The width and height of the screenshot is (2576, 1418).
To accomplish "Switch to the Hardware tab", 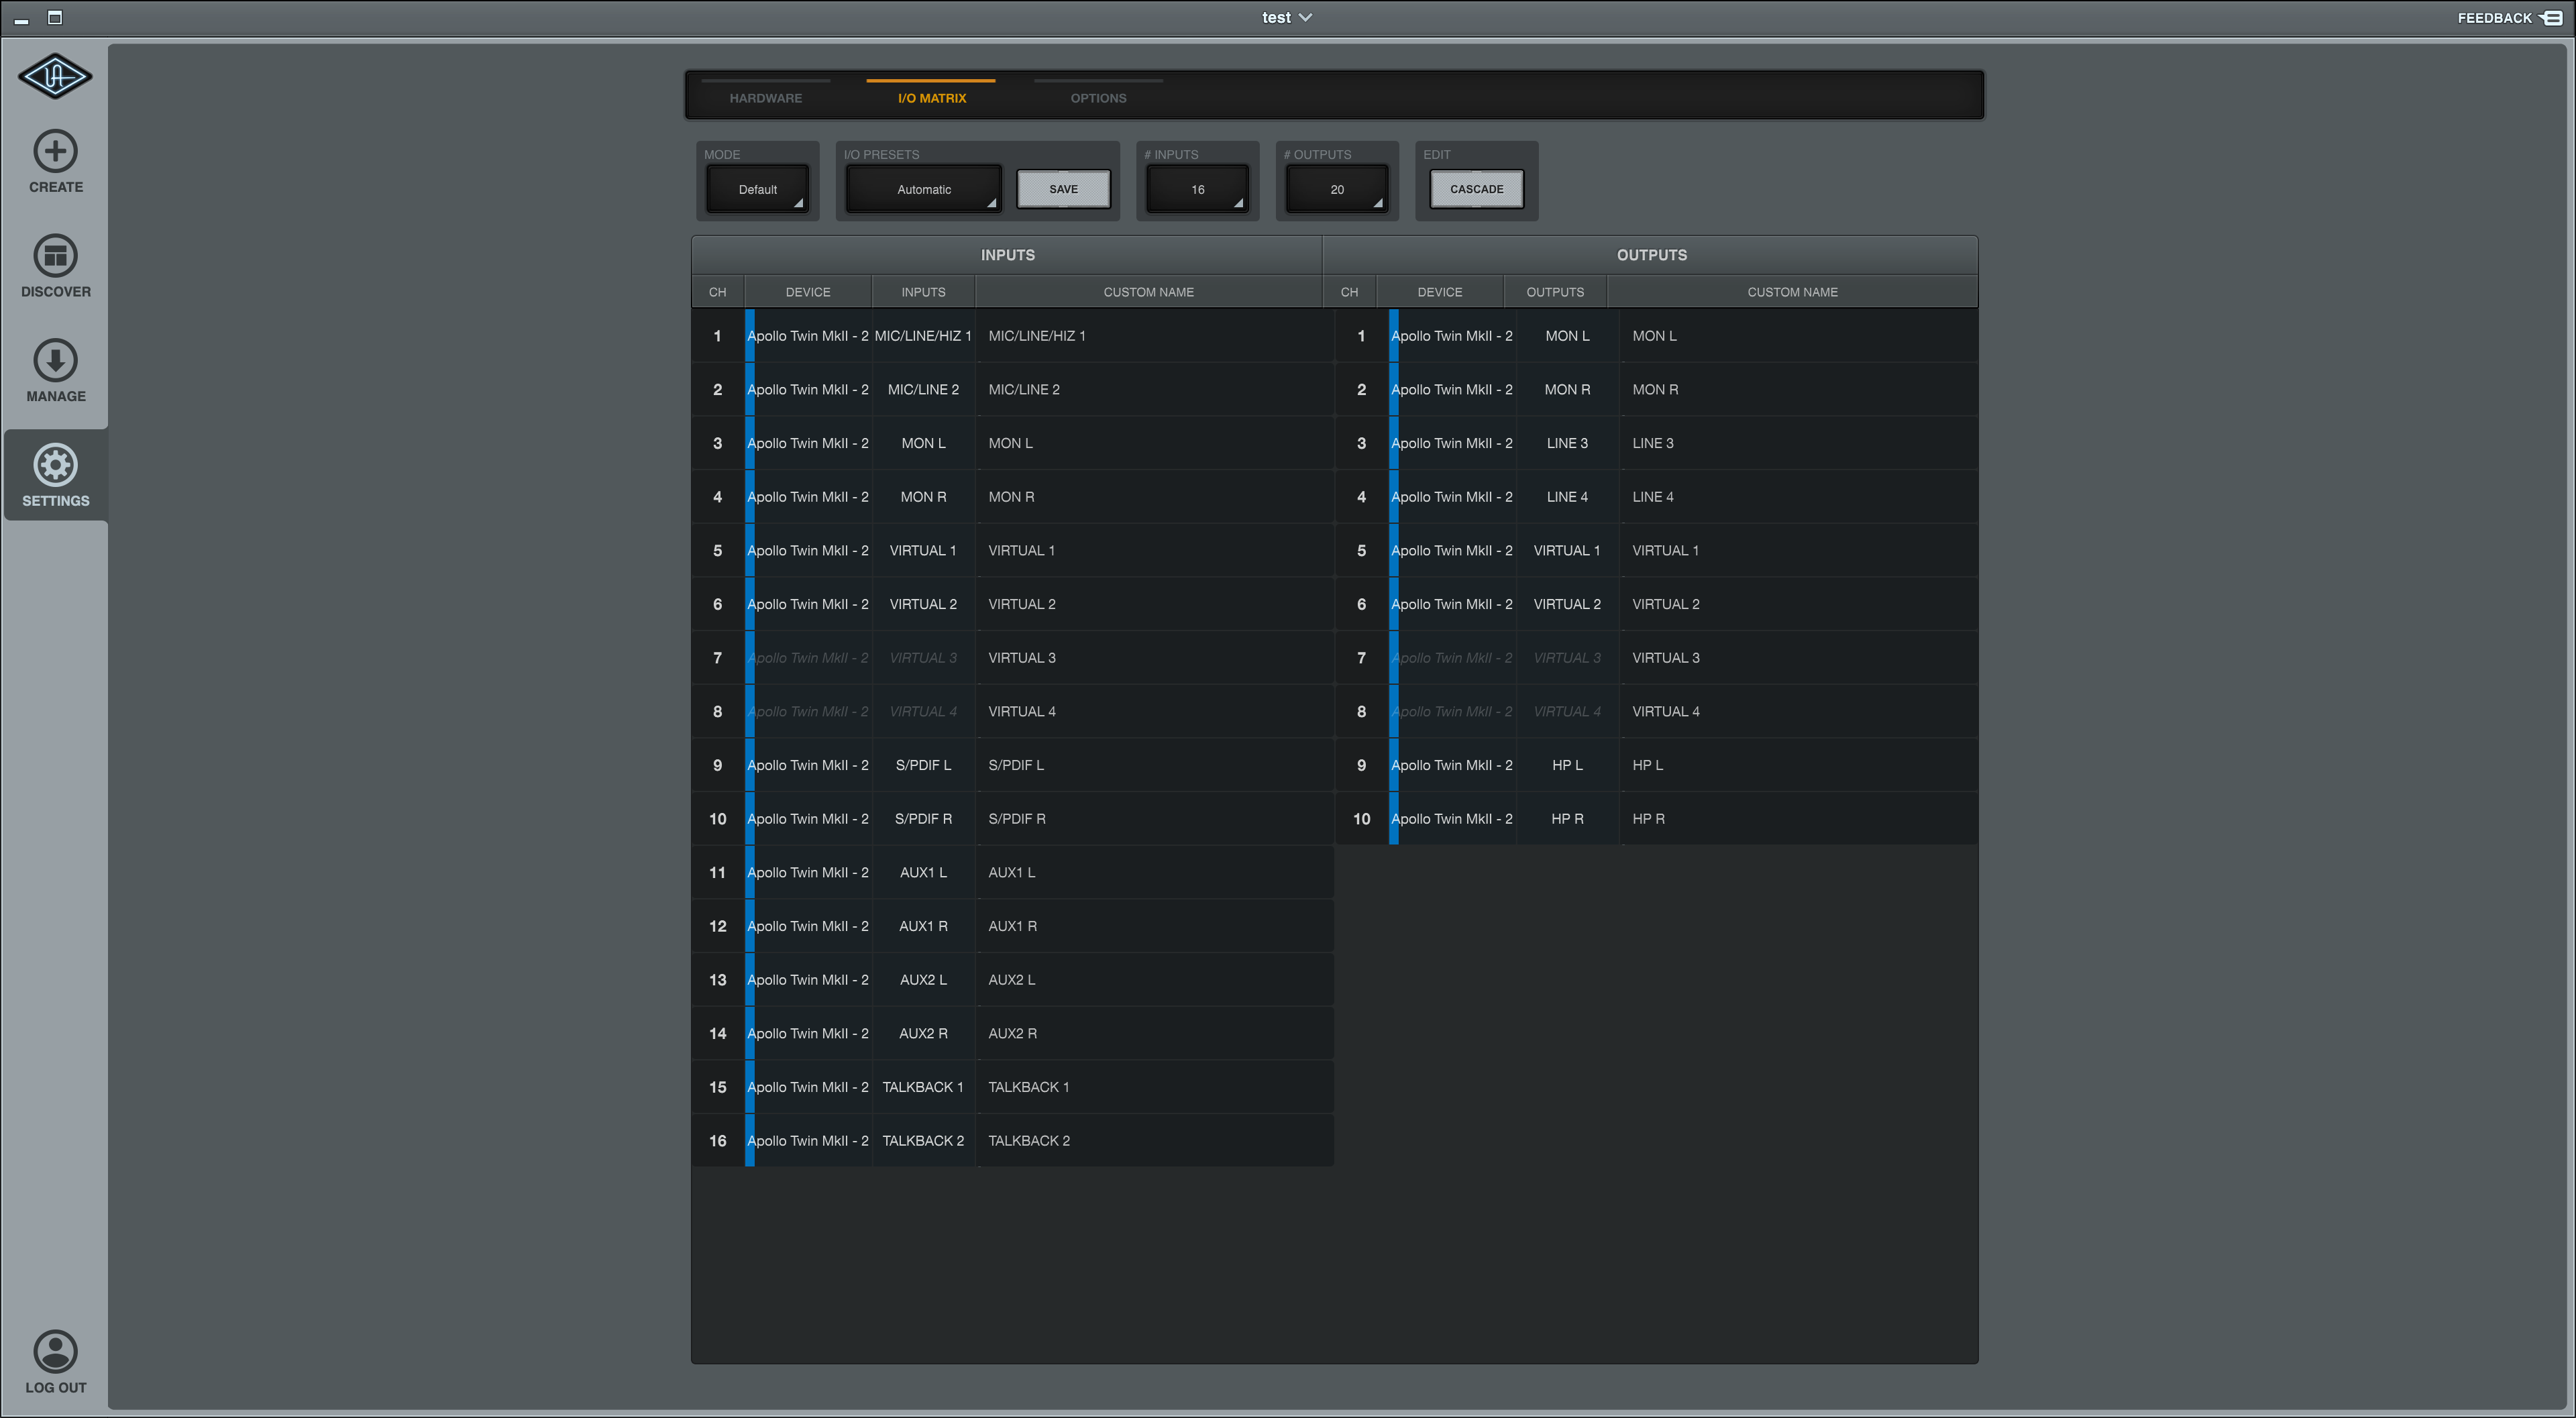I will 765,98.
